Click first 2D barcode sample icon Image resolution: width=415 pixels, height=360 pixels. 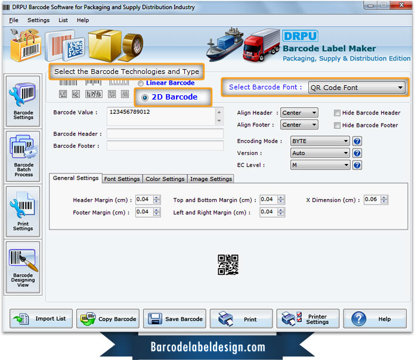coord(63,94)
